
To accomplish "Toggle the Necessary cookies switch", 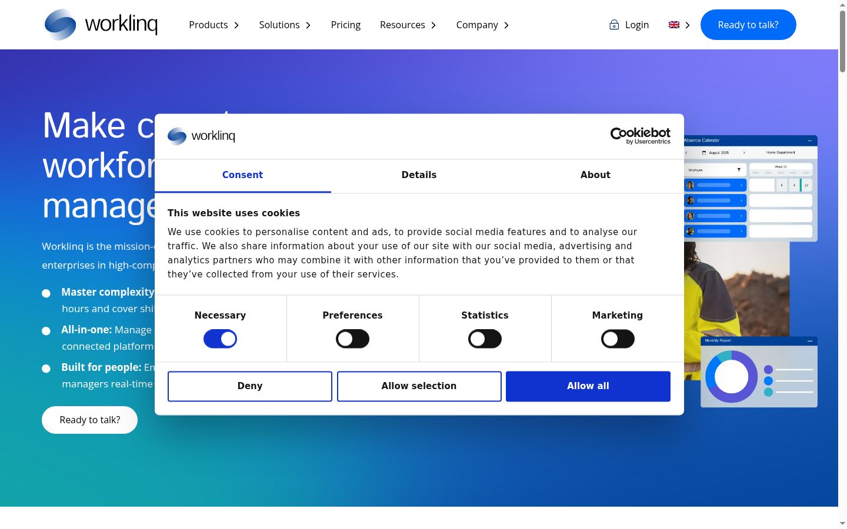I will (x=220, y=339).
